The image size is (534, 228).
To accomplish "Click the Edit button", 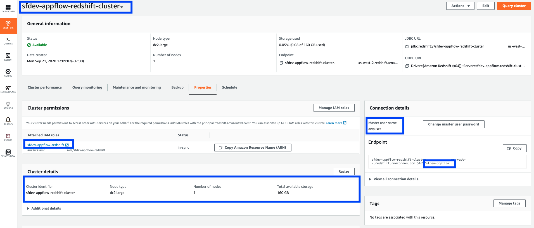I will pyautogui.click(x=486, y=6).
